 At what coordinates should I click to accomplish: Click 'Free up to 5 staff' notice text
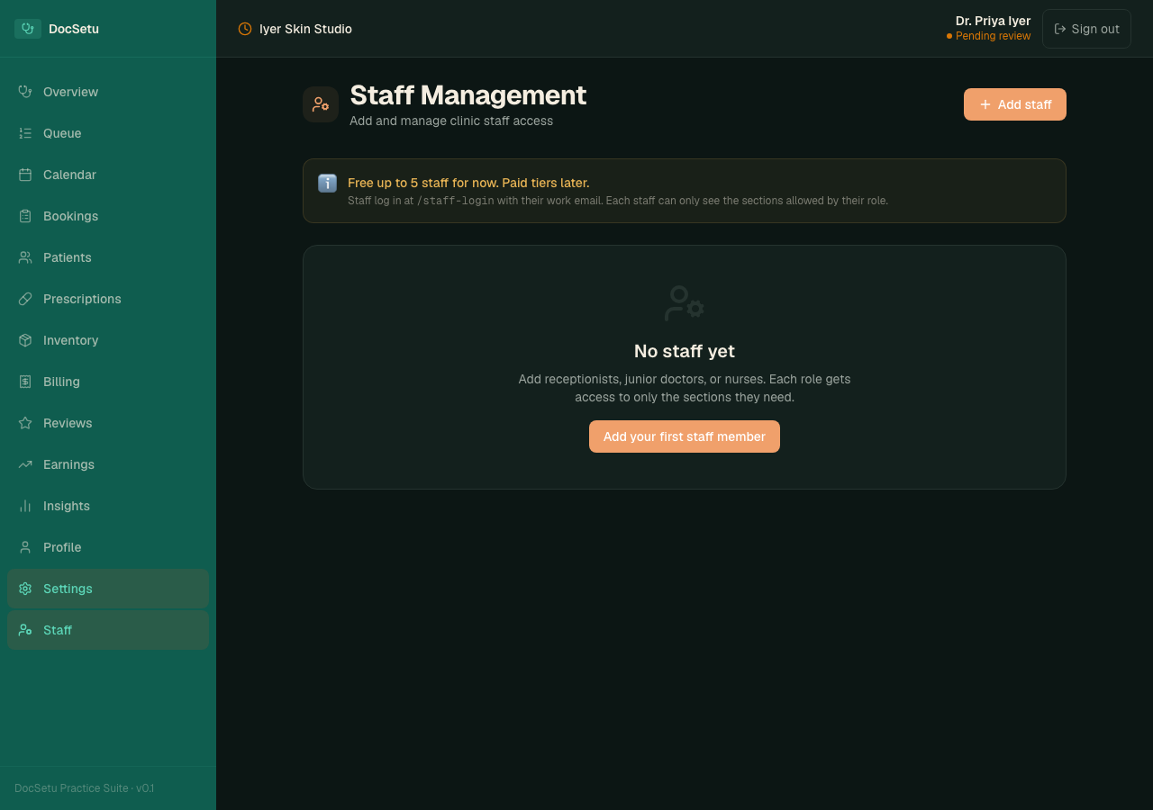coord(468,183)
